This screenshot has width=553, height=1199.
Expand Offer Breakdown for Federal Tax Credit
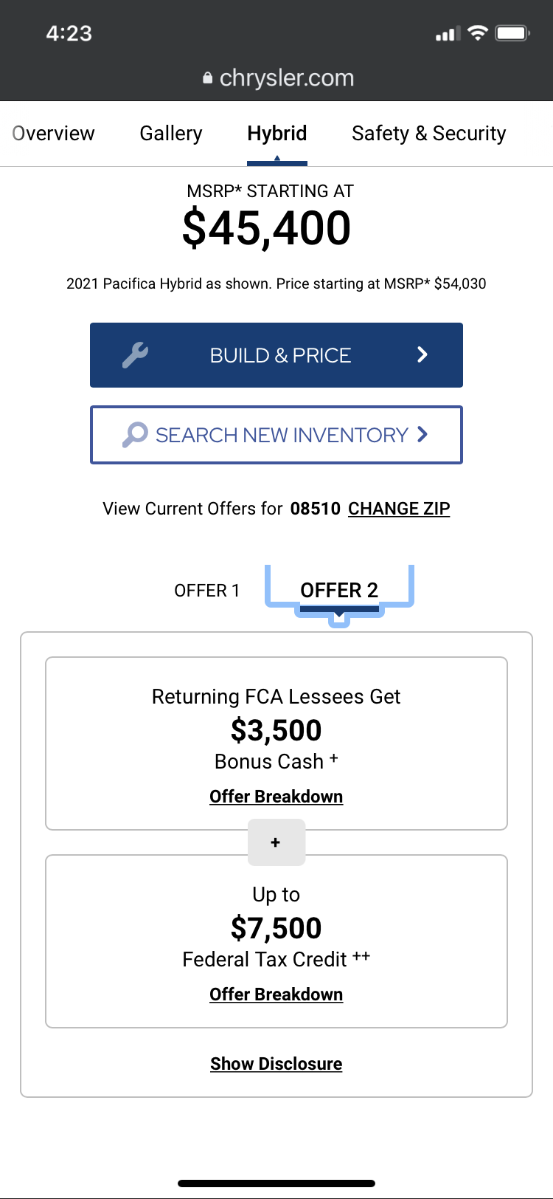(x=276, y=994)
